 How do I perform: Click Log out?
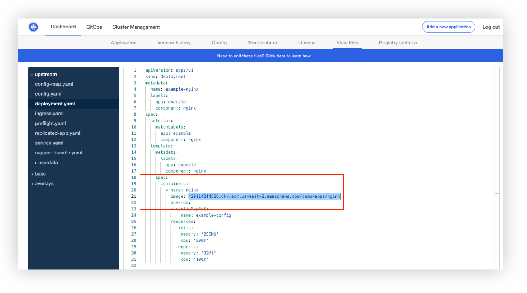[x=491, y=27]
